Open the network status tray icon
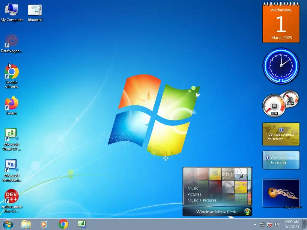 point(262,224)
